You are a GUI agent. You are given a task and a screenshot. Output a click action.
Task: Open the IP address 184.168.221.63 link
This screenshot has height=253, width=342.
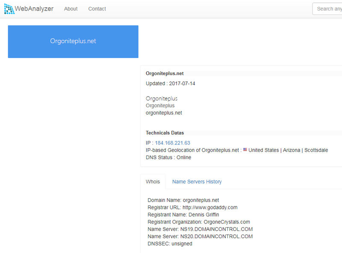point(173,143)
